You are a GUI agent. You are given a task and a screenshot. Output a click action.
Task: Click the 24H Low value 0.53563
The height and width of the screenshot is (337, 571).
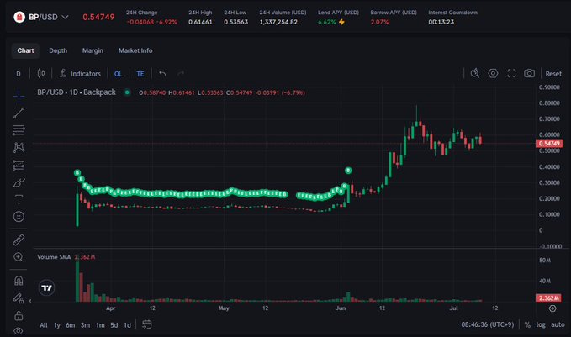(x=236, y=22)
